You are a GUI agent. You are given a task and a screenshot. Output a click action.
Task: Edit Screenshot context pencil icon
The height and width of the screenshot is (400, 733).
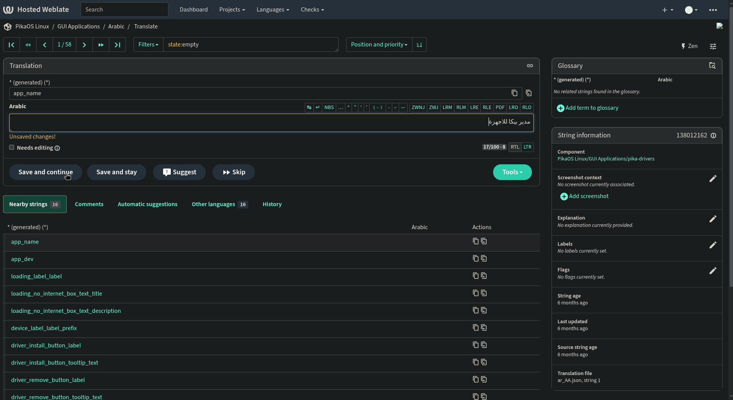click(713, 179)
